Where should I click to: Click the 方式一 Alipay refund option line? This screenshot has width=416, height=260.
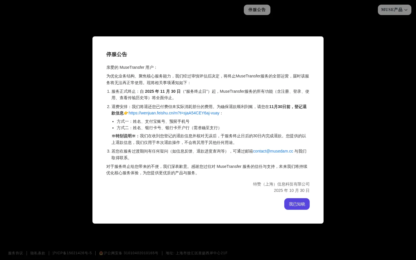pyautogui.click(x=153, y=122)
